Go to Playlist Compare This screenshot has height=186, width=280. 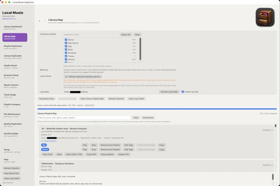[x=15, y=105]
